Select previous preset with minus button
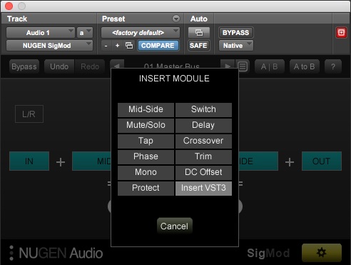This screenshot has width=351, height=265. coord(106,46)
